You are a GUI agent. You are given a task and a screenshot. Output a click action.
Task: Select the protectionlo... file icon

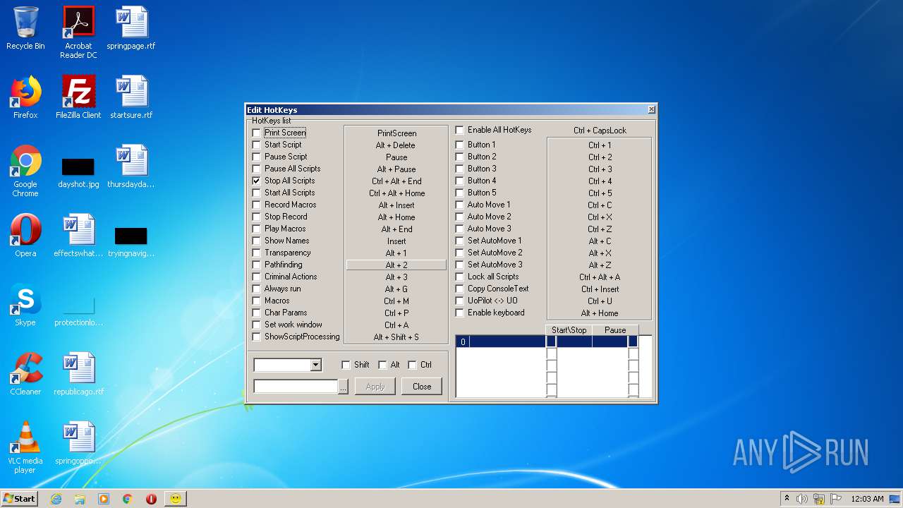pos(78,310)
